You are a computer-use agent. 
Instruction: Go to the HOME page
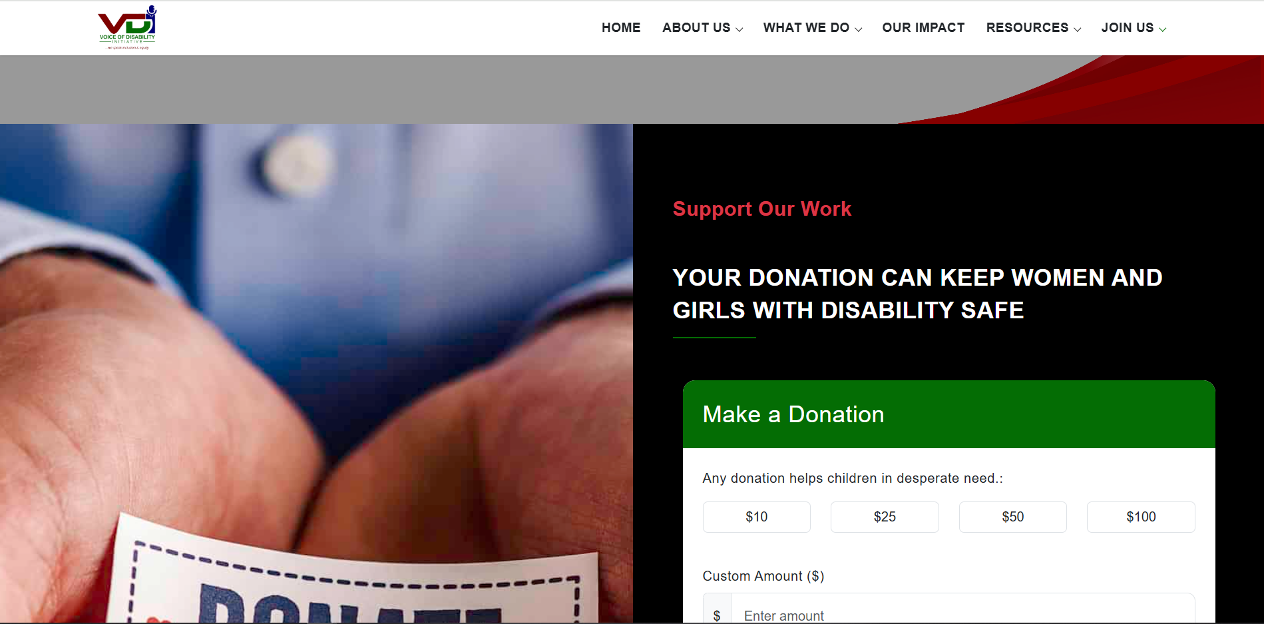[621, 28]
